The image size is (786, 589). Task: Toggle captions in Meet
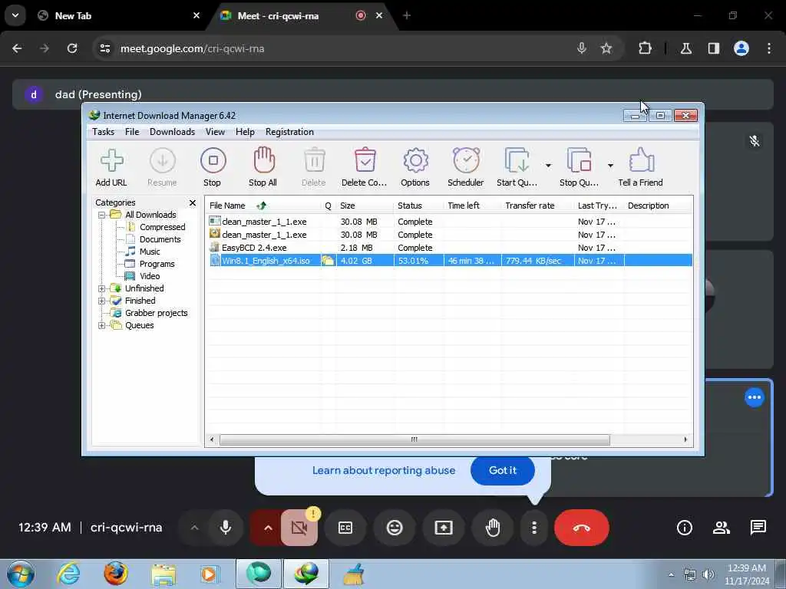[x=345, y=528]
